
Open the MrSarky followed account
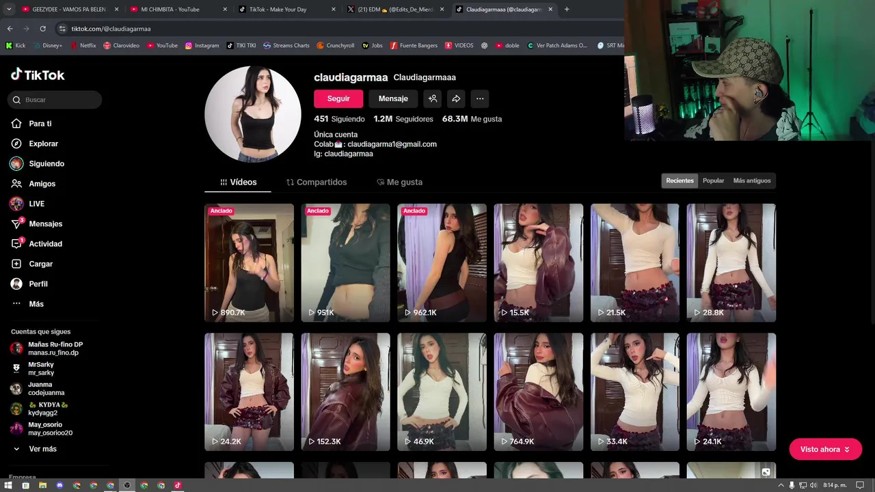click(33, 368)
